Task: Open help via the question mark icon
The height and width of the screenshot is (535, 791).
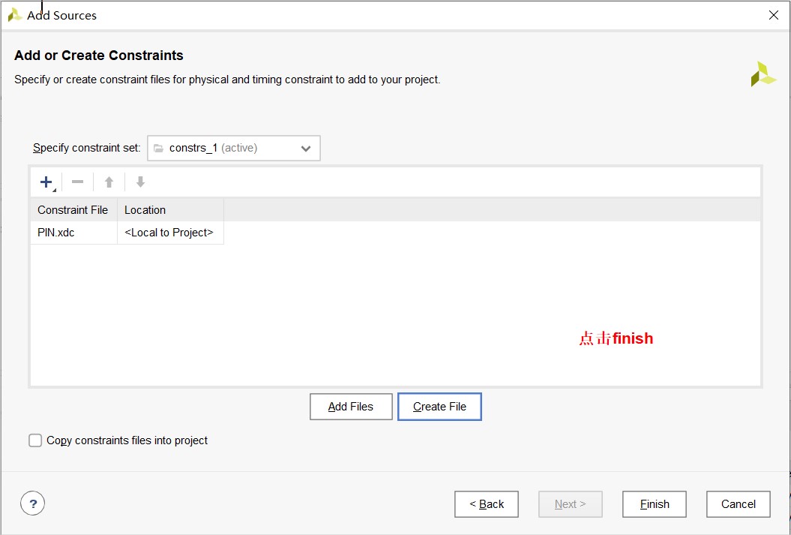Action: click(x=33, y=503)
